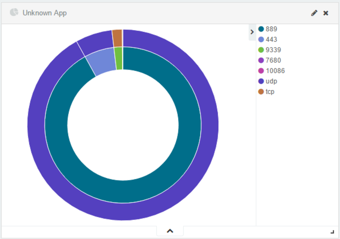The width and height of the screenshot is (340, 239).
Task: Click the 7680 legend color dot
Action: 261,60
